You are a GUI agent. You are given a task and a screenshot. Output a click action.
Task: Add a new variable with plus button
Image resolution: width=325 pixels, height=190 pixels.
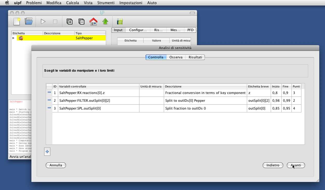click(x=47, y=152)
